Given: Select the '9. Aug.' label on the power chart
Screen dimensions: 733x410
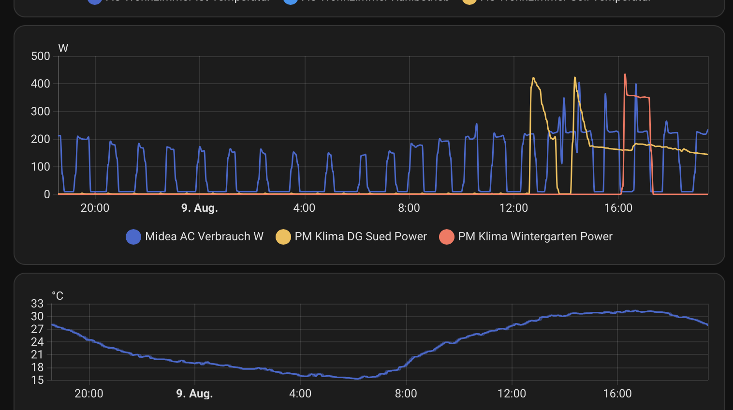Looking at the screenshot, I should pyautogui.click(x=199, y=208).
